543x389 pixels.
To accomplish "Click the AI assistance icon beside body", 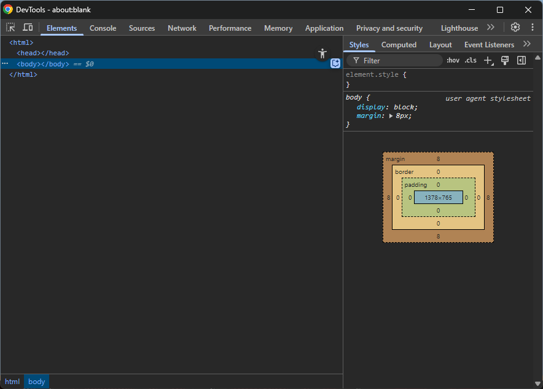I will tap(335, 63).
